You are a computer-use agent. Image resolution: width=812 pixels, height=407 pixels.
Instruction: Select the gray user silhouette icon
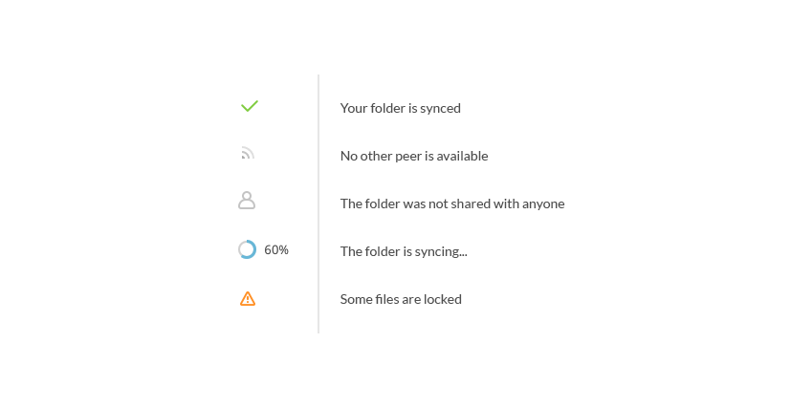(247, 201)
